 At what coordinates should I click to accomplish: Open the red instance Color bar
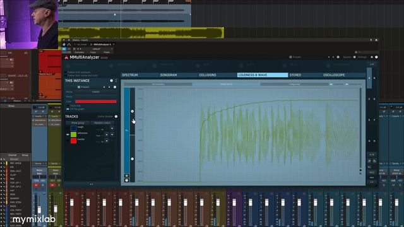(x=95, y=102)
